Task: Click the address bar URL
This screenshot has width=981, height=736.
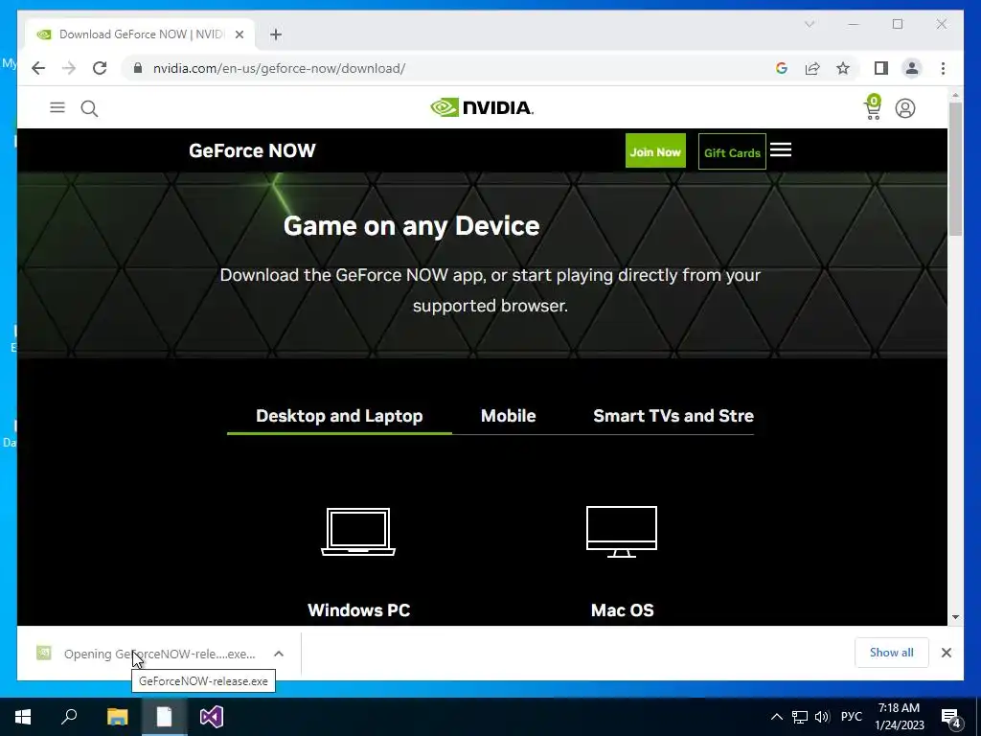Action: (x=279, y=68)
